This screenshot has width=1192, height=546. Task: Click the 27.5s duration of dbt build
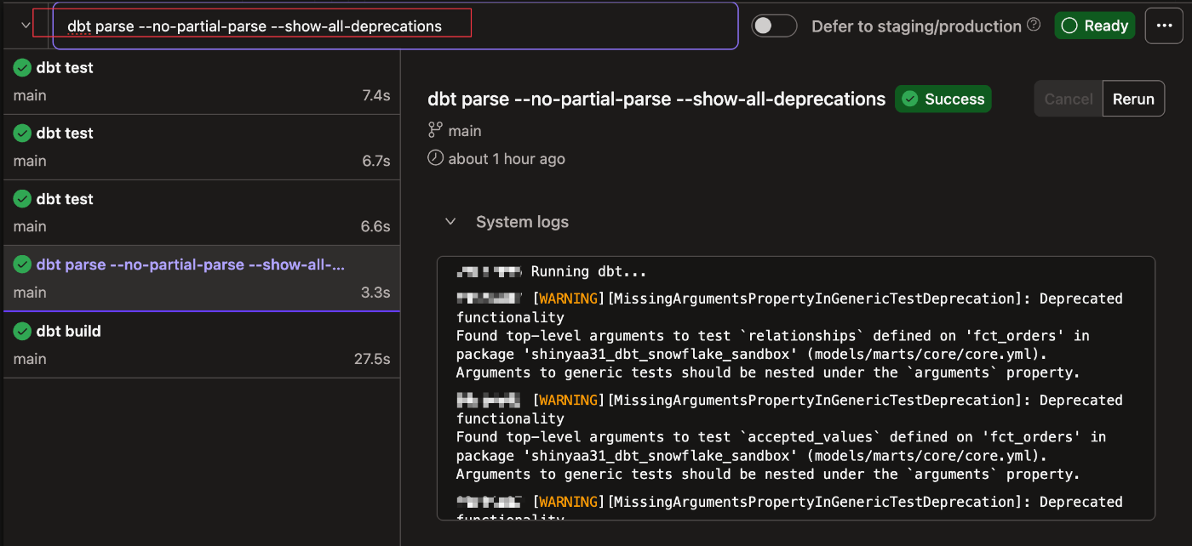[x=372, y=359]
